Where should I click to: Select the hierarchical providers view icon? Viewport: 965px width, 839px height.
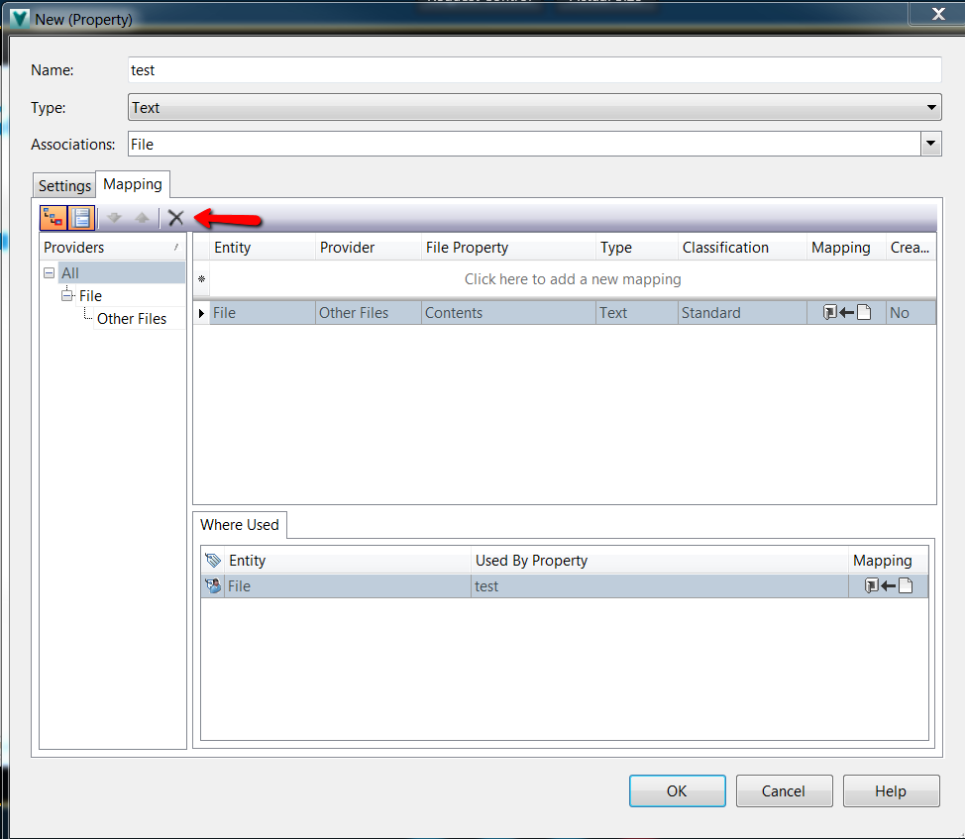(x=53, y=217)
